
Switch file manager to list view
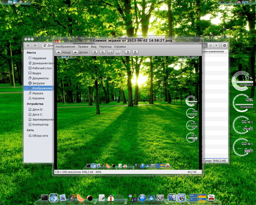point(204,45)
